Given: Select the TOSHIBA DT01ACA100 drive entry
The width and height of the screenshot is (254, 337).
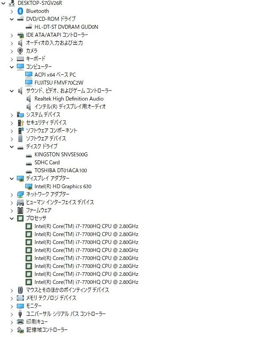Looking at the screenshot, I should coord(61,170).
